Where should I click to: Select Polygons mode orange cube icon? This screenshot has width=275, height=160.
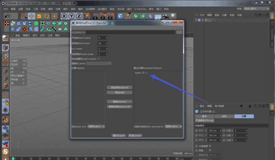6,86
